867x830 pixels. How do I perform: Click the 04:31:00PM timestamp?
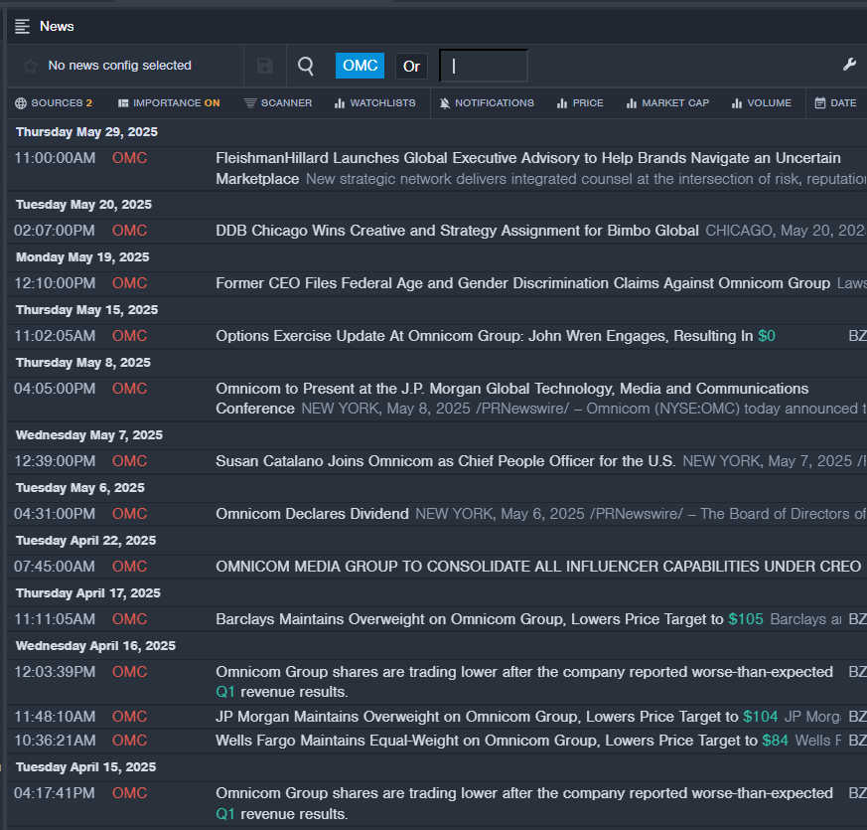point(55,514)
